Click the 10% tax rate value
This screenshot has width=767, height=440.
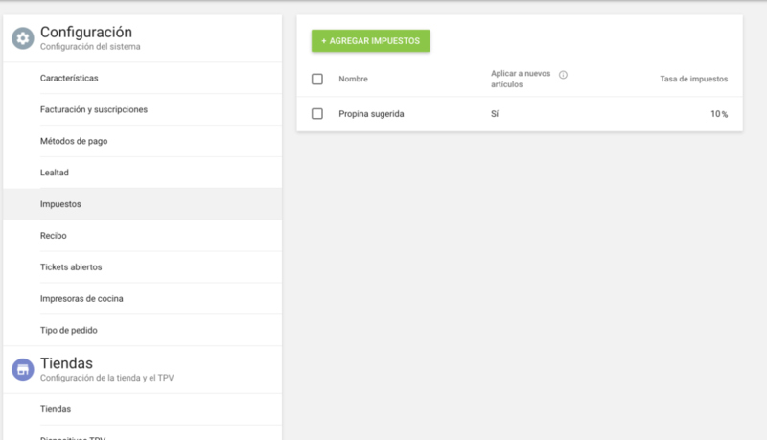coord(718,114)
